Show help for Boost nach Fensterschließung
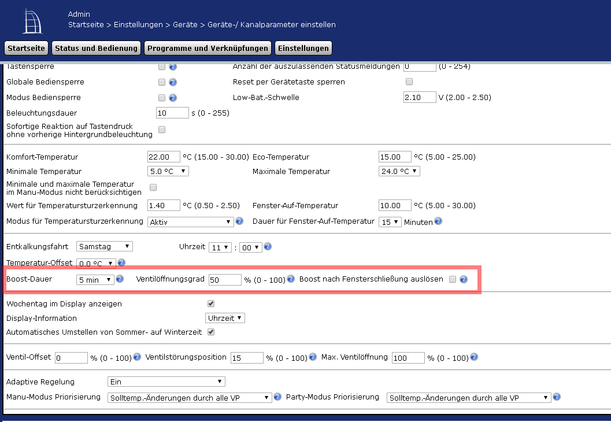 464,279
